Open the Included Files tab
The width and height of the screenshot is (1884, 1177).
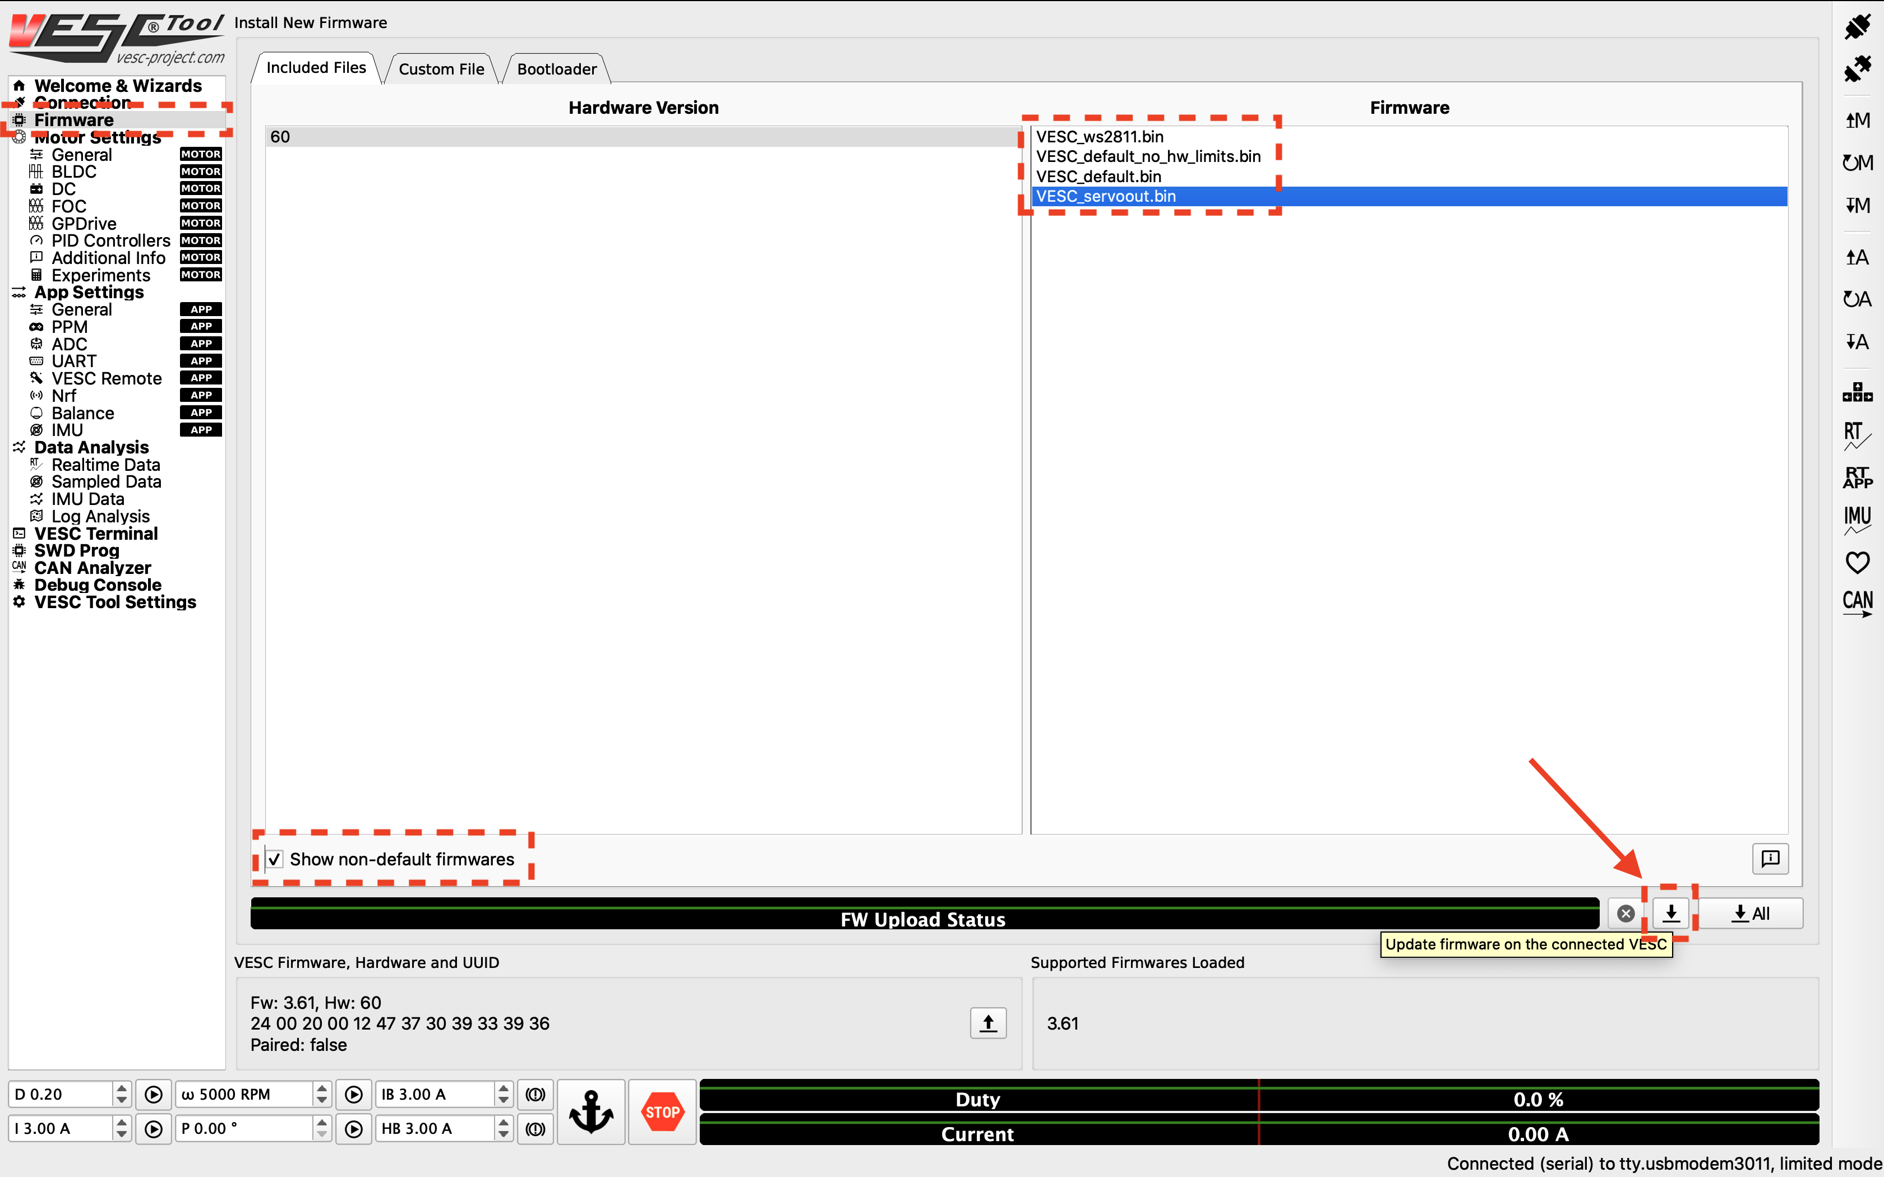[x=316, y=68]
